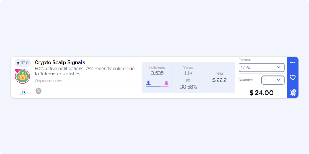Screen dimensions: 309x154
Task: Add channel to favorites with heart icon
Action: (293, 77)
